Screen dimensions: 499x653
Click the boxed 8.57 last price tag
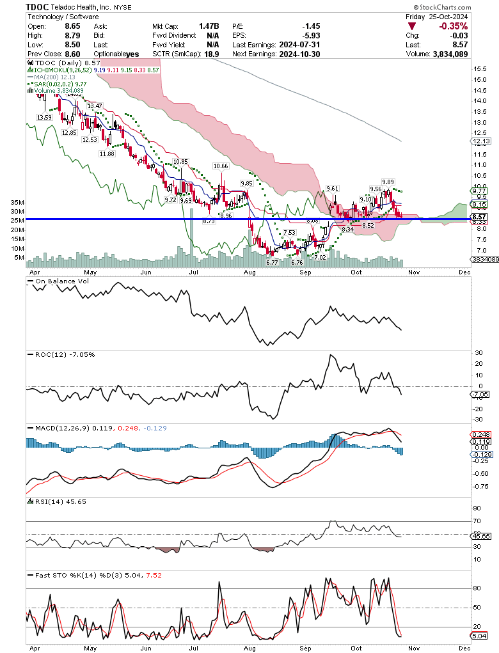[x=479, y=217]
